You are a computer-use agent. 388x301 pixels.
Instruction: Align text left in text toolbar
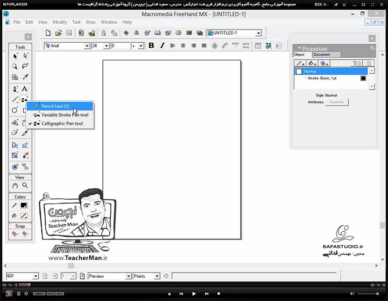click(x=173, y=46)
